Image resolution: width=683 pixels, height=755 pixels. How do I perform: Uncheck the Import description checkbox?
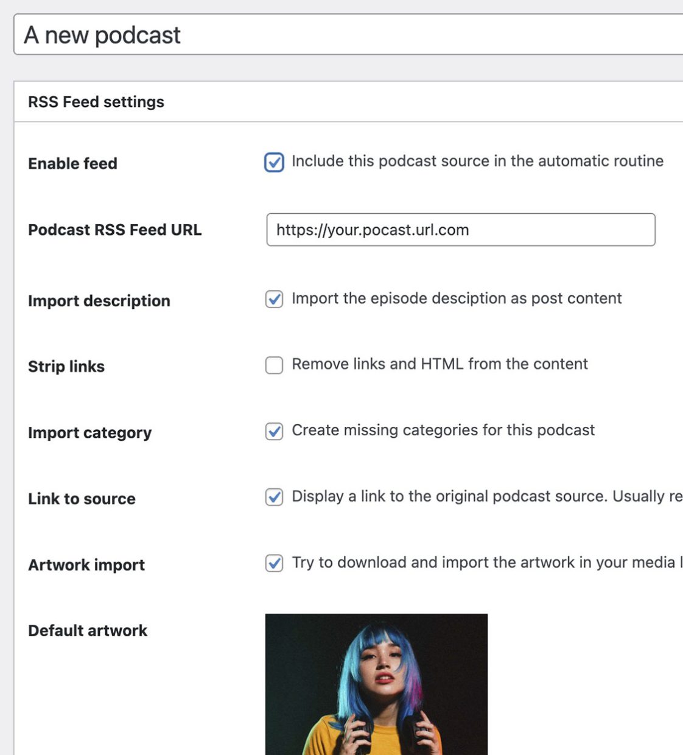coord(275,300)
